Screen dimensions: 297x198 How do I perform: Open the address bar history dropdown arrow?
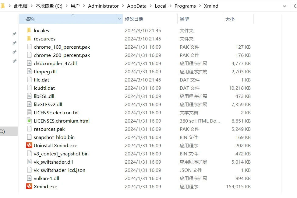284,6
